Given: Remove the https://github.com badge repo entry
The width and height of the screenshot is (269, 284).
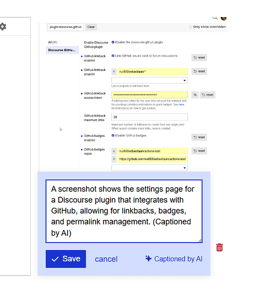Looking at the screenshot, I should pos(114,159).
